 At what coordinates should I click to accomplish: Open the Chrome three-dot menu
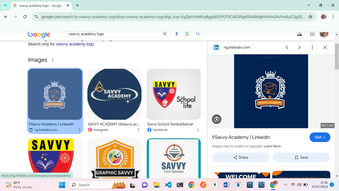(x=333, y=17)
